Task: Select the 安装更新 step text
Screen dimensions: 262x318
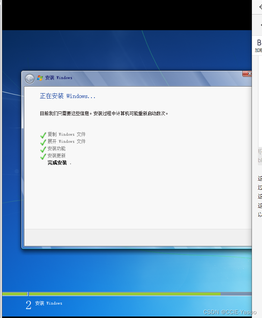Action: pos(56,155)
